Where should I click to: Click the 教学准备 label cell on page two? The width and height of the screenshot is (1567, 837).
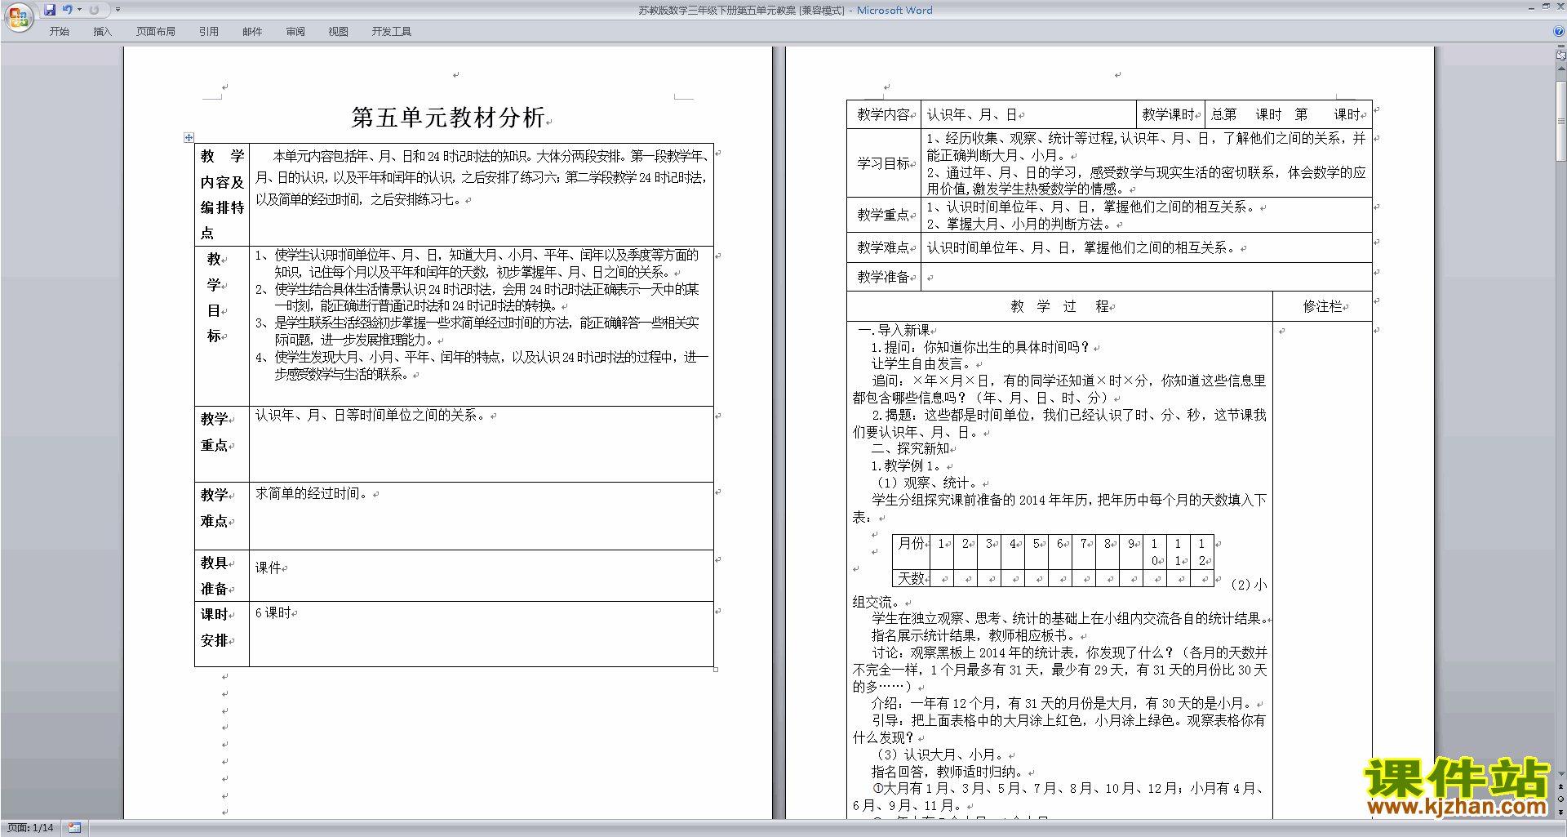(884, 277)
